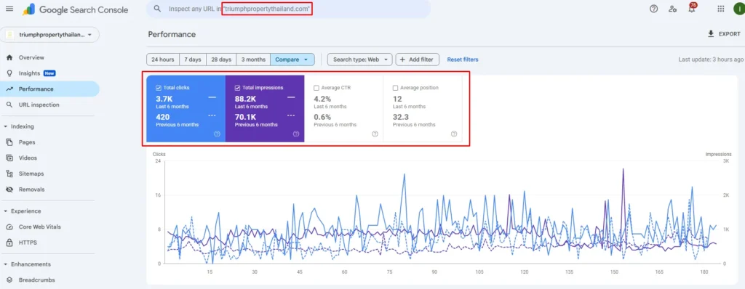Open Insights in the sidebar
This screenshot has height=289, width=745.
[x=49, y=73]
